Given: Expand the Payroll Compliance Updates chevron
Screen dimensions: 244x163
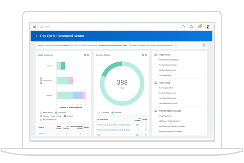Looking at the screenshot, I should (x=204, y=60).
